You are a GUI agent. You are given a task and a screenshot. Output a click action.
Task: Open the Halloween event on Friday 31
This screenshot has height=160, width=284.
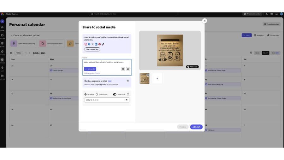coord(222,130)
